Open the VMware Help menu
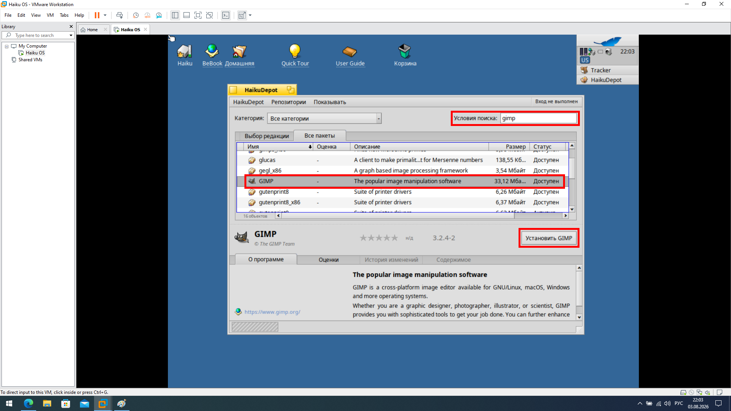The width and height of the screenshot is (731, 411). (x=79, y=15)
